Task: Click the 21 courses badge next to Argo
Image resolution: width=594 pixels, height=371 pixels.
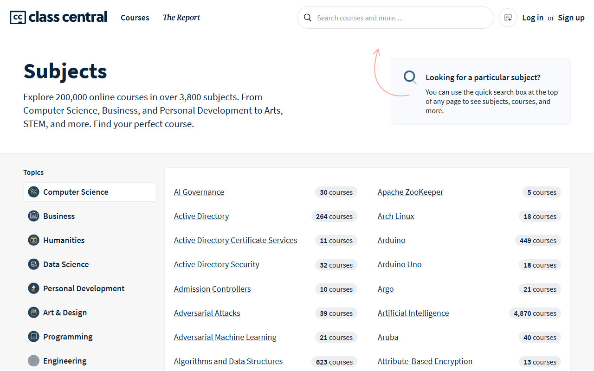Action: [540, 289]
